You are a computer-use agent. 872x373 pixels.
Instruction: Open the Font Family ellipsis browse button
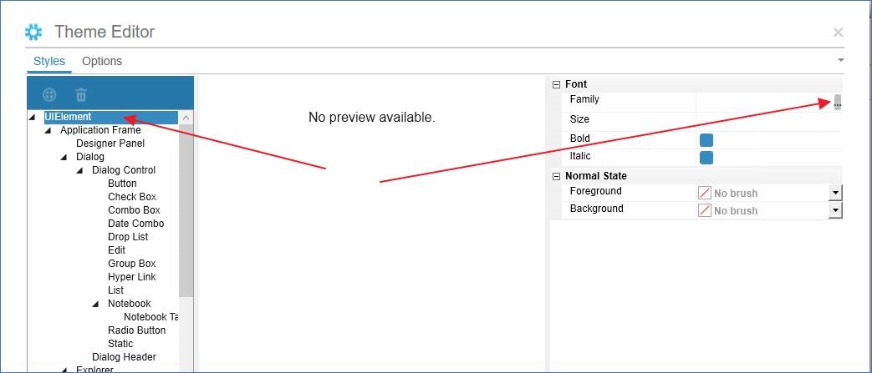click(838, 102)
